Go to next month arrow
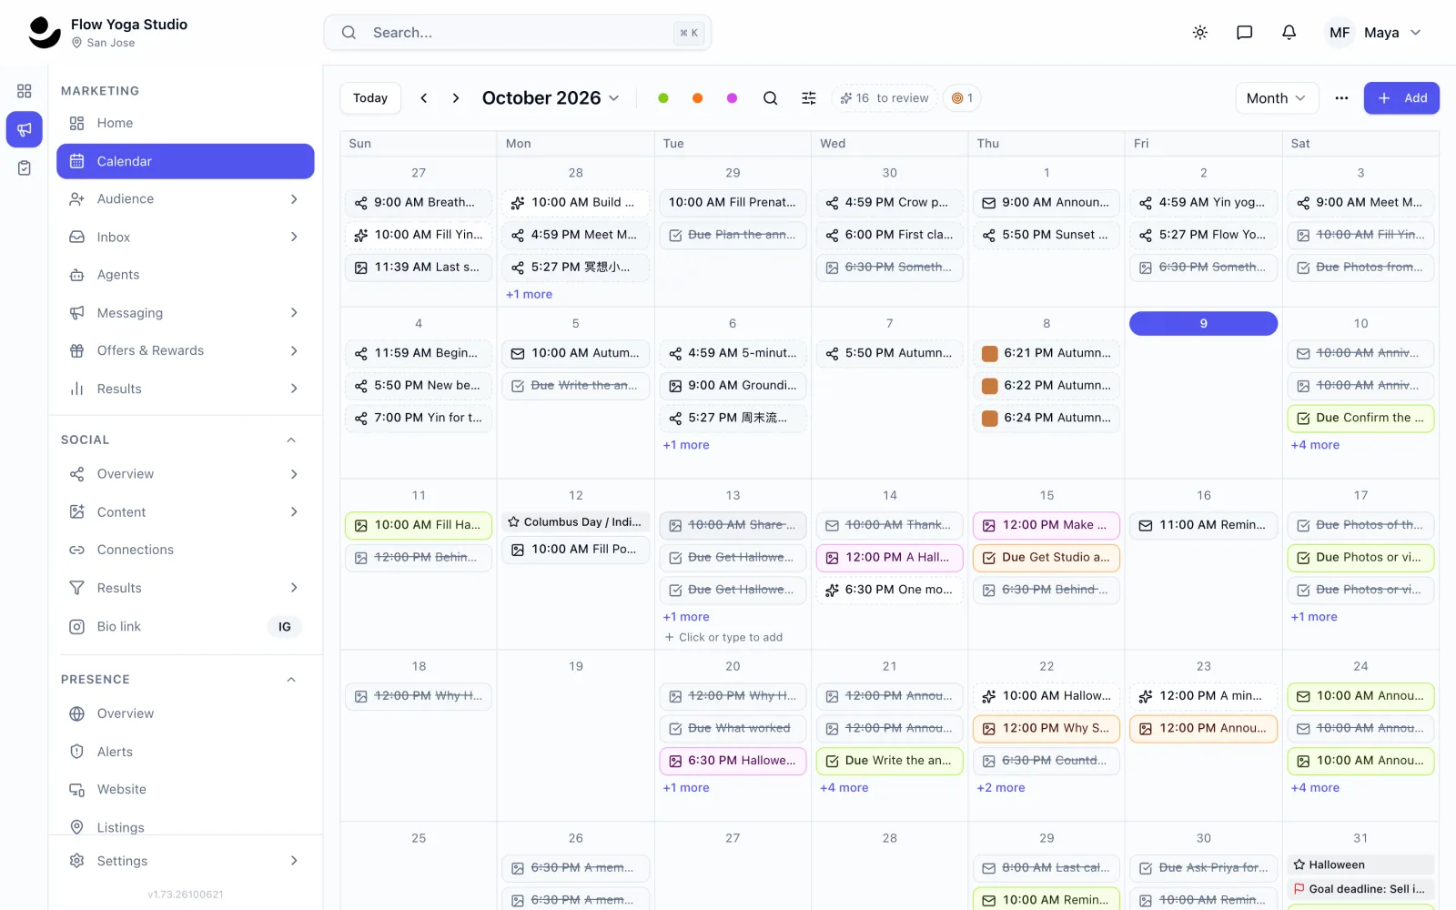This screenshot has width=1456, height=910. click(x=456, y=98)
